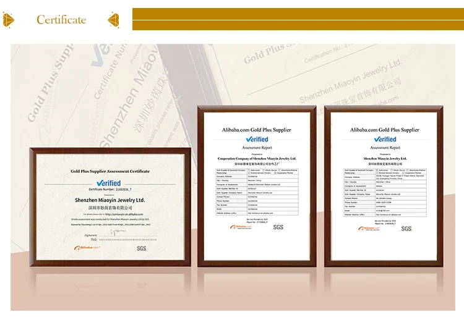Click the information table in the rightmost report
This screenshot has width=464, height=325.
(385, 193)
